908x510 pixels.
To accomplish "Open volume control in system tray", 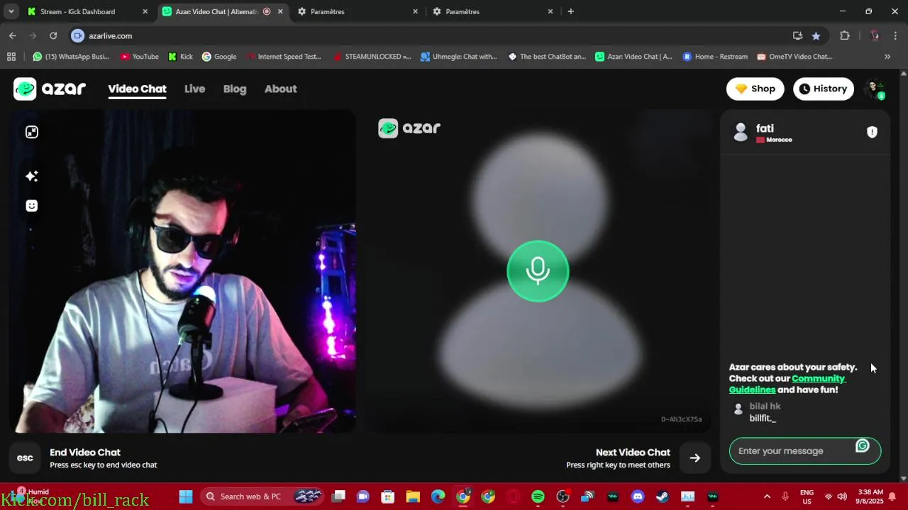I will pyautogui.click(x=842, y=497).
